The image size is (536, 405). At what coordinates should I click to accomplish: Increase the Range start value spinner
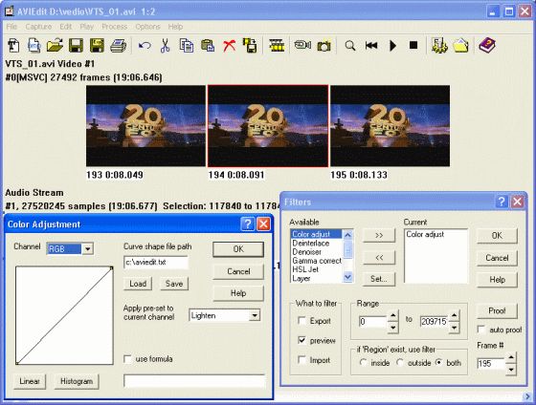point(392,315)
